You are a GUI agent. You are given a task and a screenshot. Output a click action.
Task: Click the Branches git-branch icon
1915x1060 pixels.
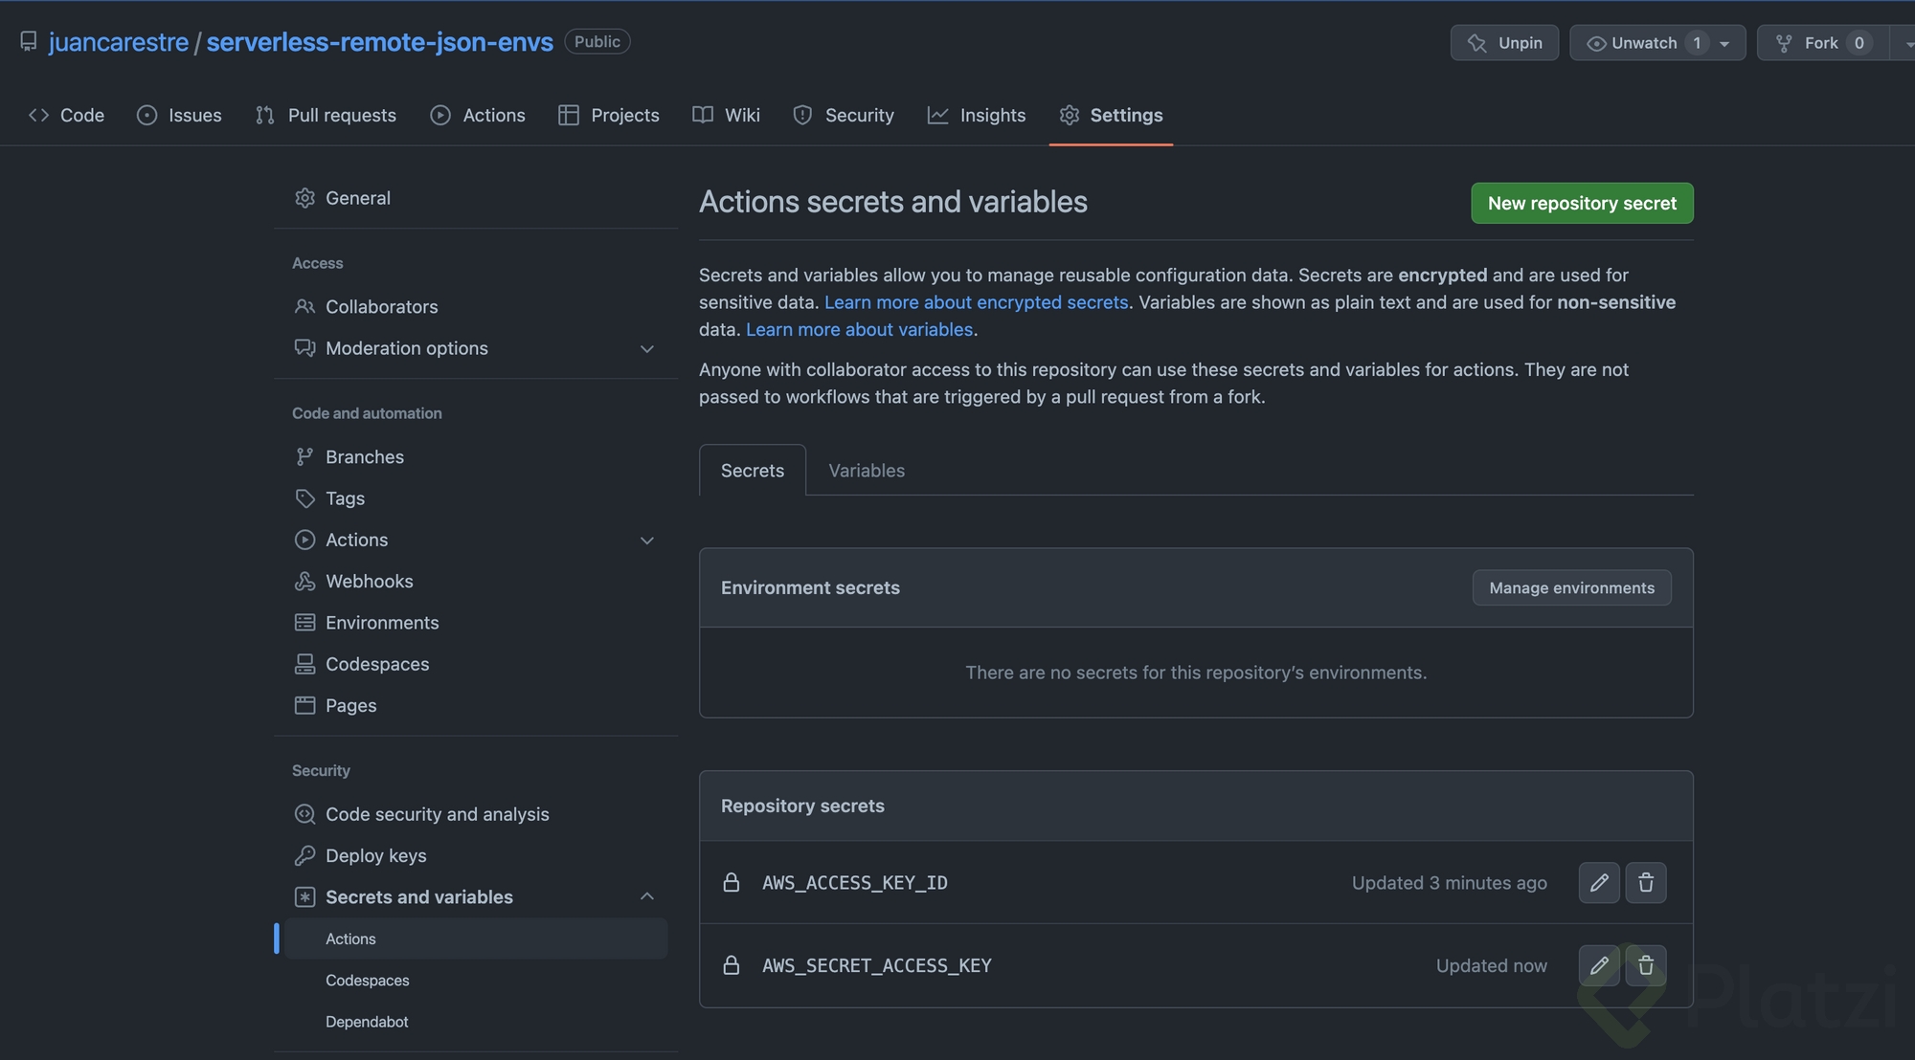pyautogui.click(x=304, y=456)
